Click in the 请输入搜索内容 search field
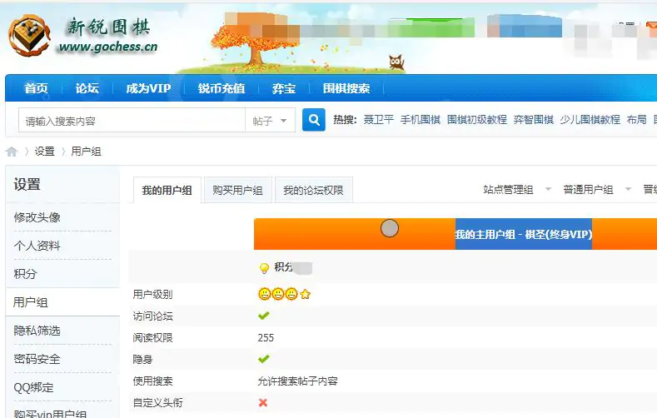Viewport: 657px width, 418px height. (132, 121)
